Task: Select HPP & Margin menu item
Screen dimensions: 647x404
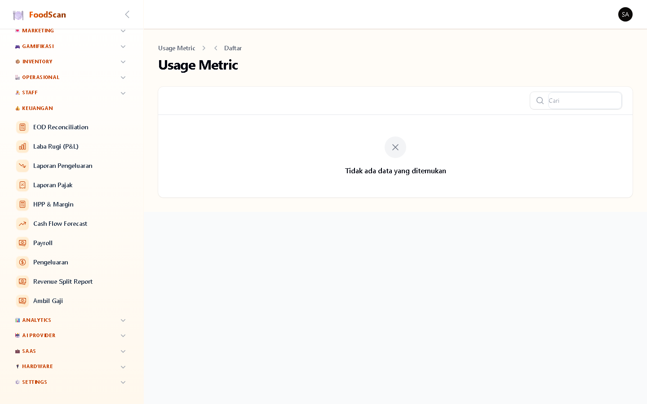Action: pos(72,204)
